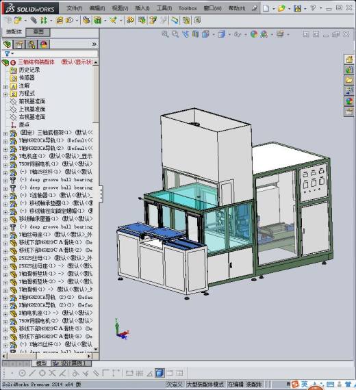Open the hide/show items dropdown arrow
Screen dimensions: 356x390
[x=246, y=34]
